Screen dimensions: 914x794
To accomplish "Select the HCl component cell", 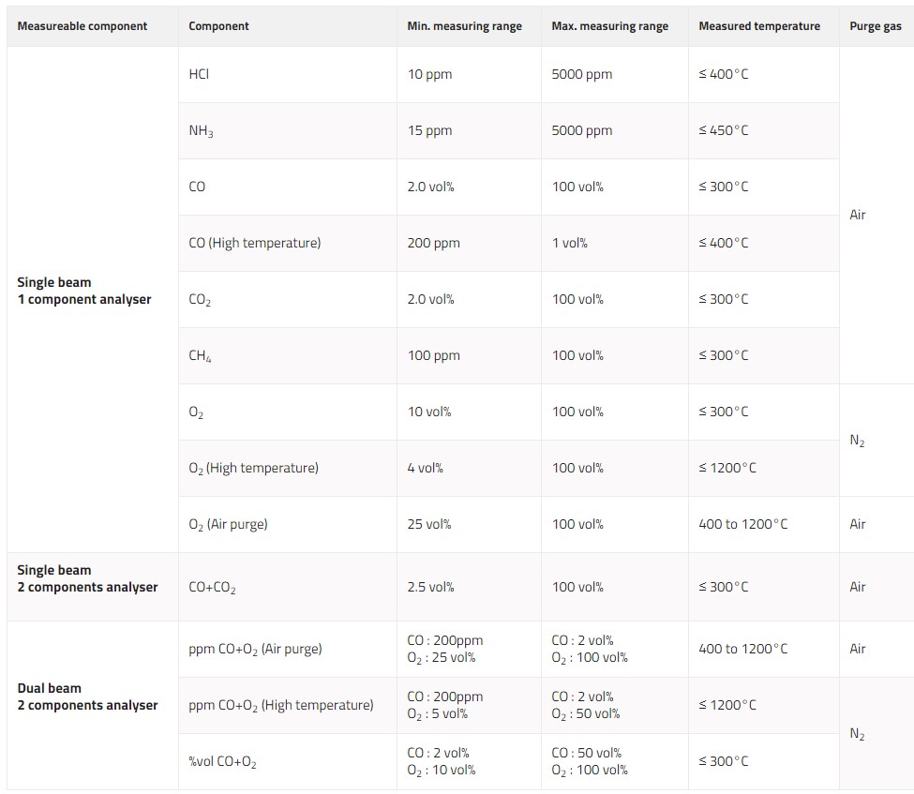I will [x=199, y=74].
